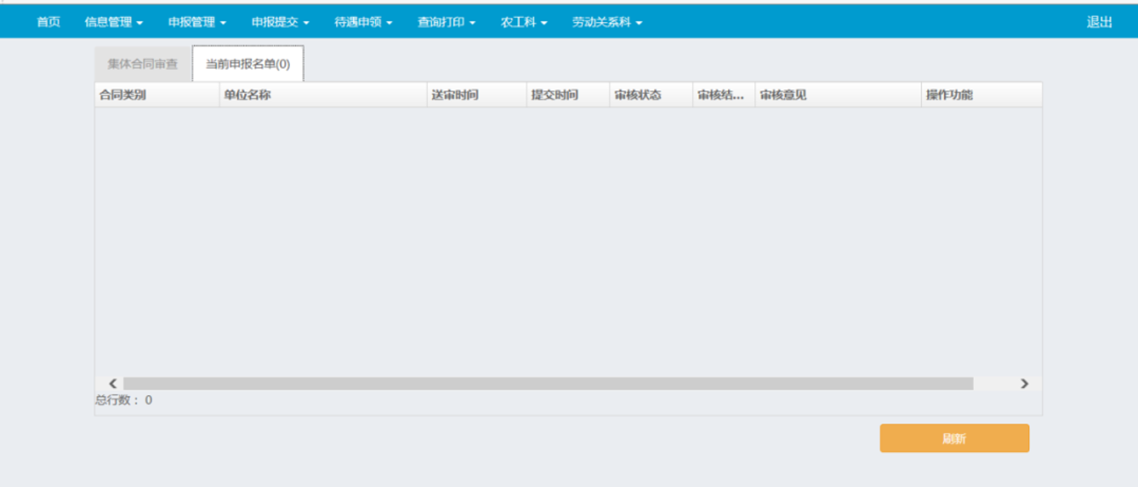
Task: Open the 待遇申领 dropdown
Action: click(x=363, y=23)
